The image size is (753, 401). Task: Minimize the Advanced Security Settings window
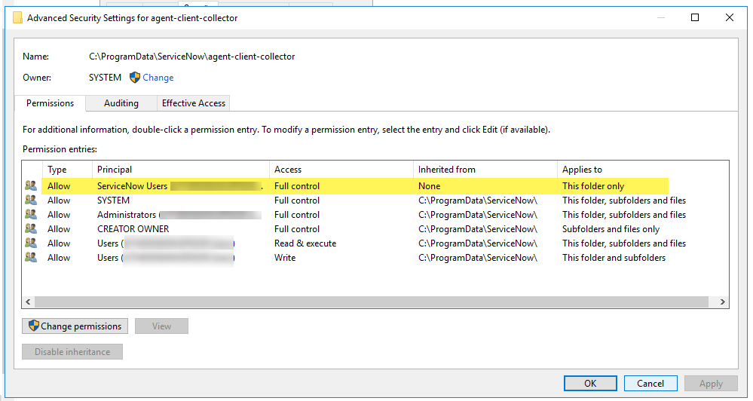coord(661,18)
